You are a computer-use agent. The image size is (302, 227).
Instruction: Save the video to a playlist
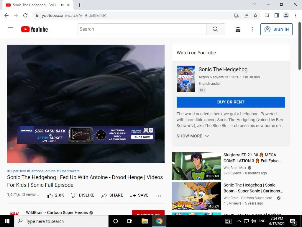point(139,195)
